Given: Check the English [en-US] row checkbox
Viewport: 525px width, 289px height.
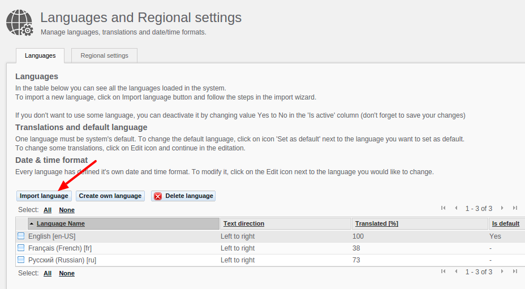Looking at the screenshot, I should click(x=21, y=236).
